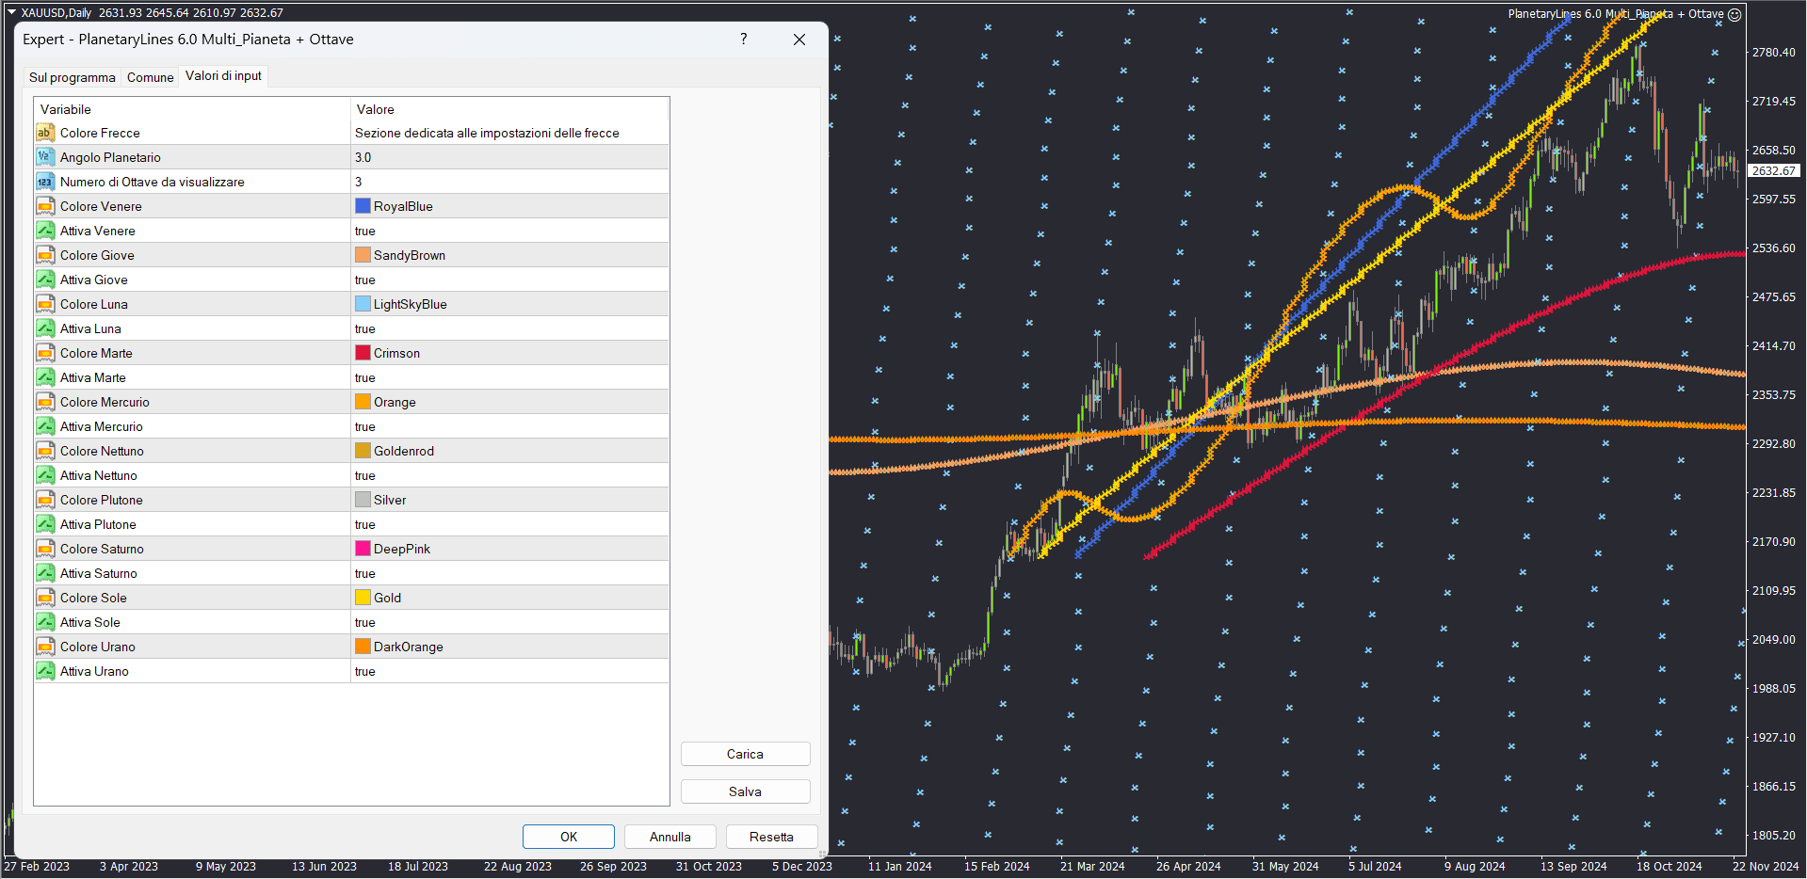1807x879 pixels.
Task: Toggle the Attiva Nettuno true value
Action: point(509,475)
